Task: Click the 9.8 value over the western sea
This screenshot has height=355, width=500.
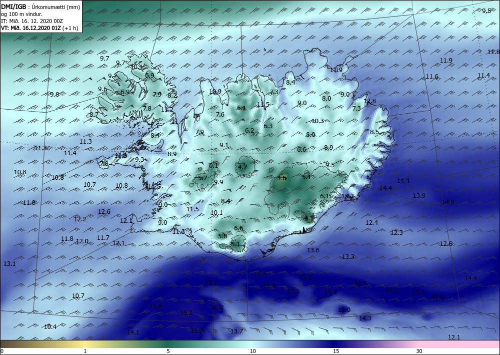Action: coord(55,95)
